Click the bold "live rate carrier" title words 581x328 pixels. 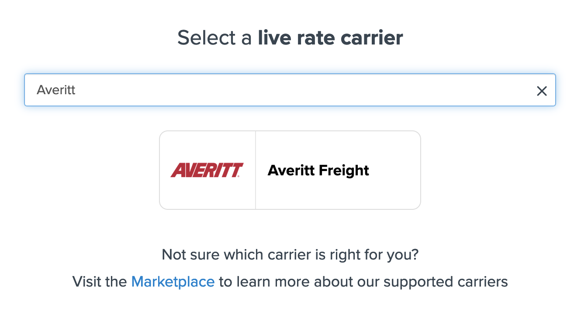330,38
